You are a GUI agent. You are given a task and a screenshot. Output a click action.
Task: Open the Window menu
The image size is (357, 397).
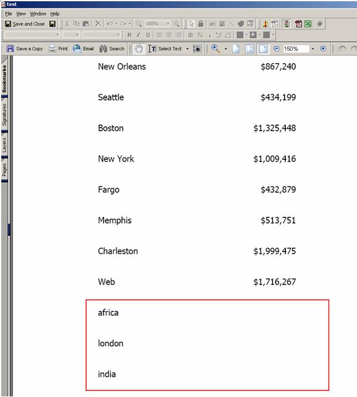click(x=38, y=14)
